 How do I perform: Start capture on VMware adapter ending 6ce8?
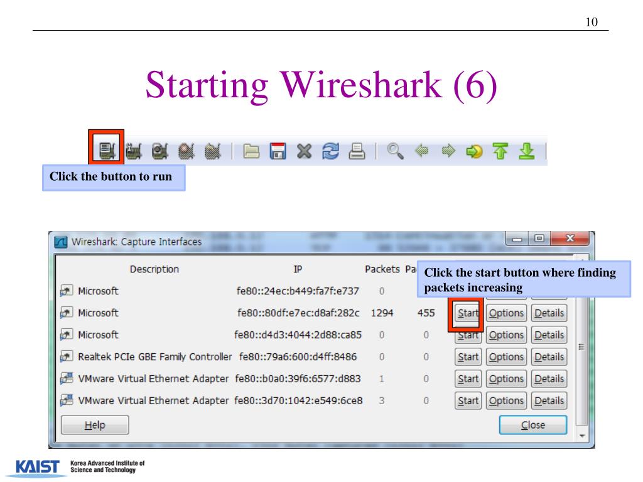point(468,400)
